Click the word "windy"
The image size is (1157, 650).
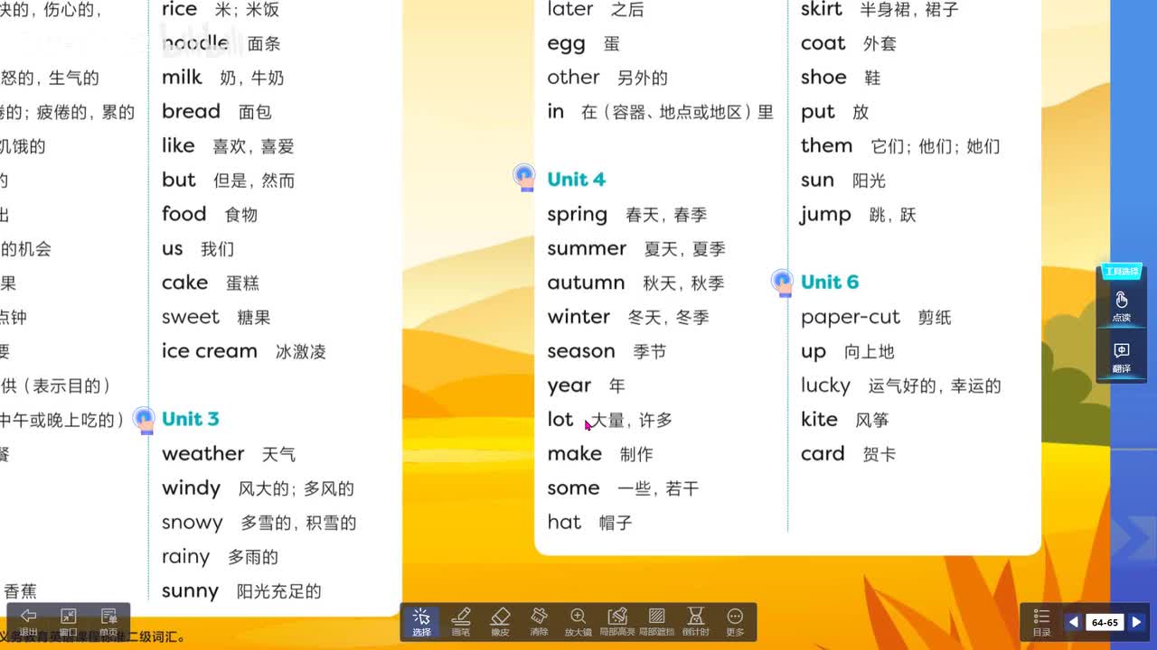click(x=191, y=488)
